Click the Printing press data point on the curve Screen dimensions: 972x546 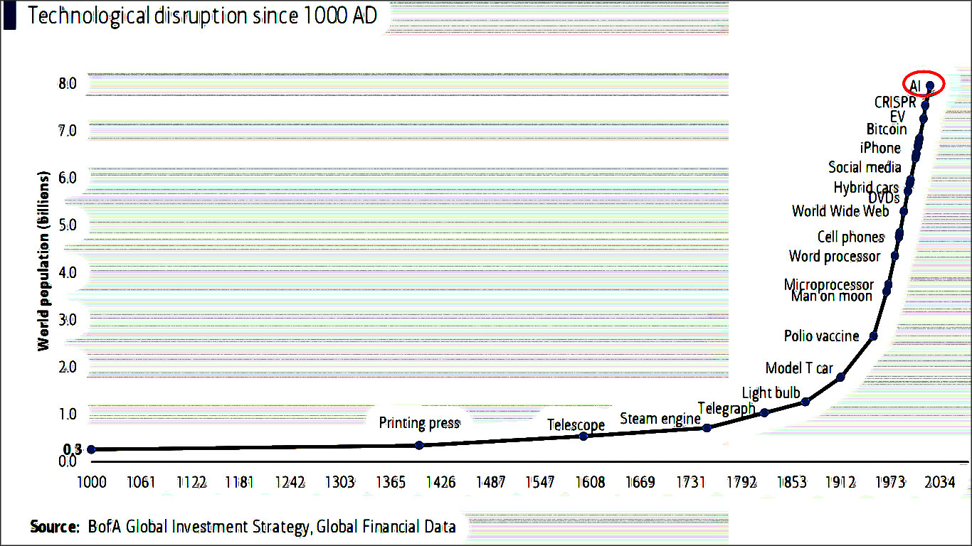click(418, 444)
